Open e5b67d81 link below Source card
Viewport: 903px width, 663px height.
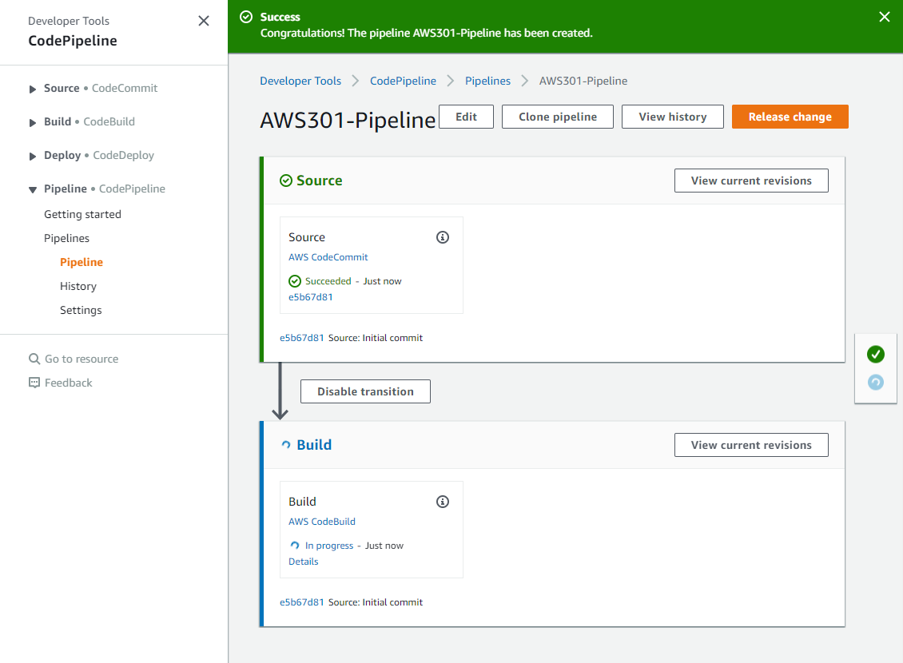(302, 338)
